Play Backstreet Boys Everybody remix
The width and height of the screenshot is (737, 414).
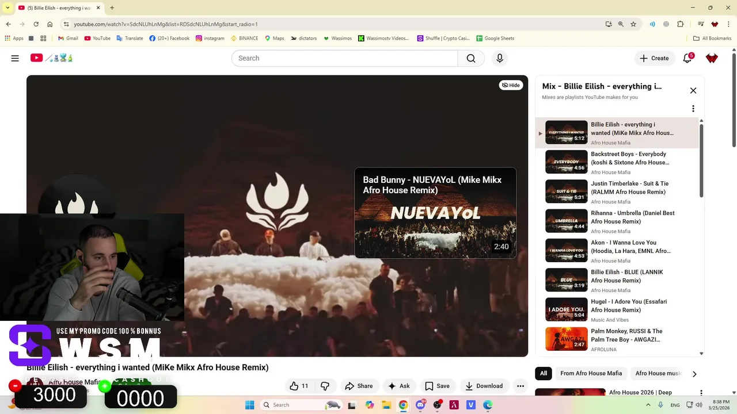617,162
